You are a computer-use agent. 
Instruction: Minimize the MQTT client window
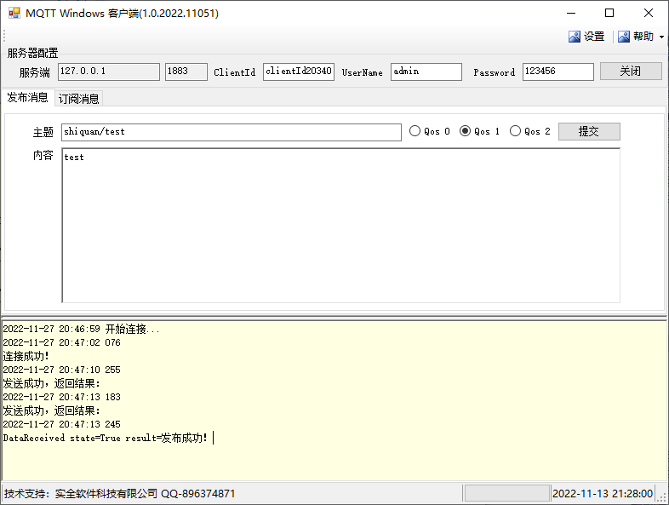coord(571,14)
